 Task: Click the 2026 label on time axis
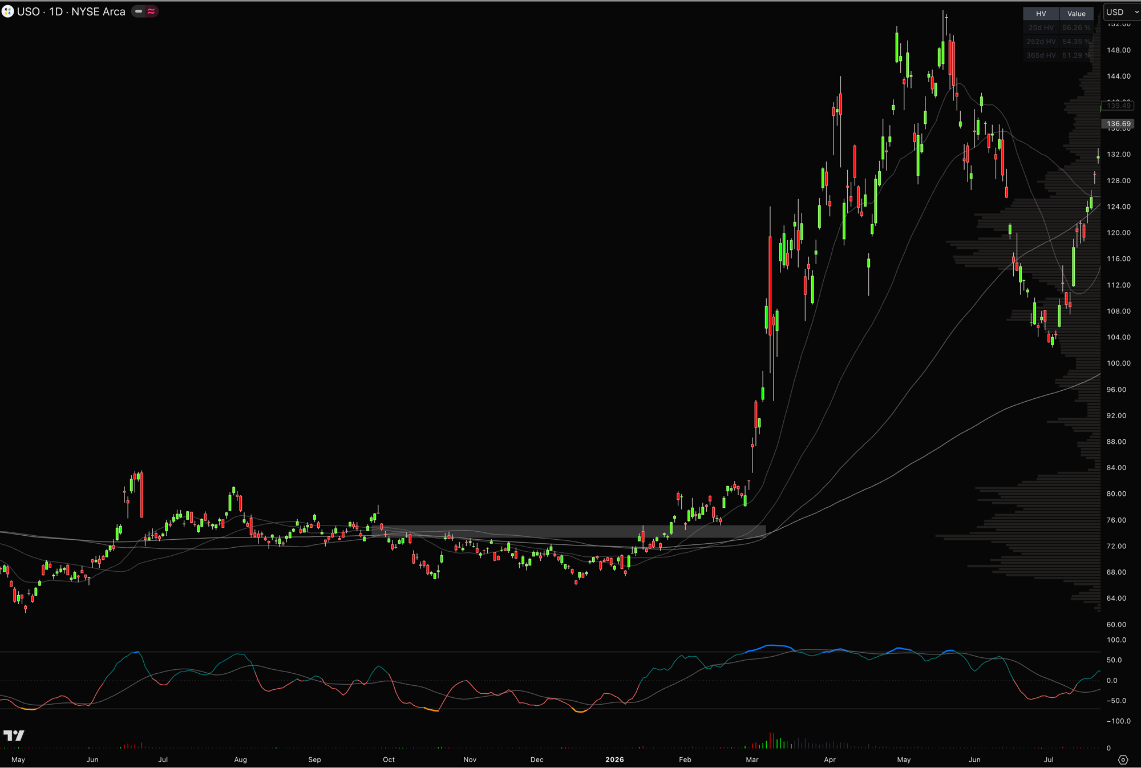pos(614,759)
